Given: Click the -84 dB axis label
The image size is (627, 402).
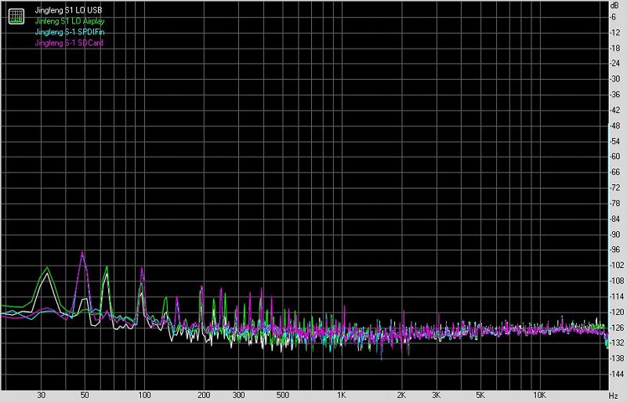Looking at the screenshot, I should 614,219.
